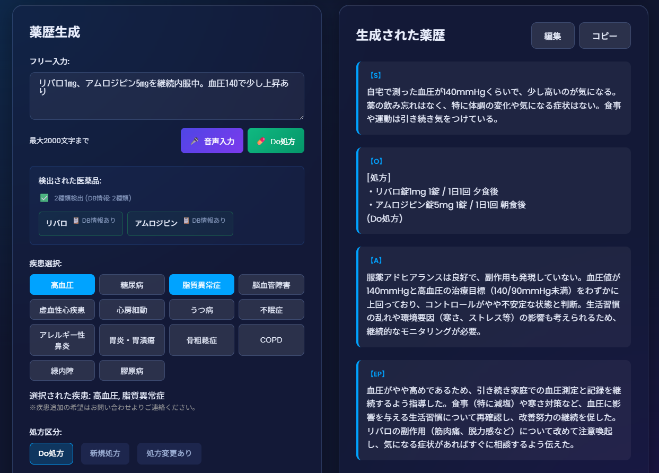Click the clipboard DB情報あり icon for アムロジピン
Screen dimensions: 659x473
coord(186,221)
